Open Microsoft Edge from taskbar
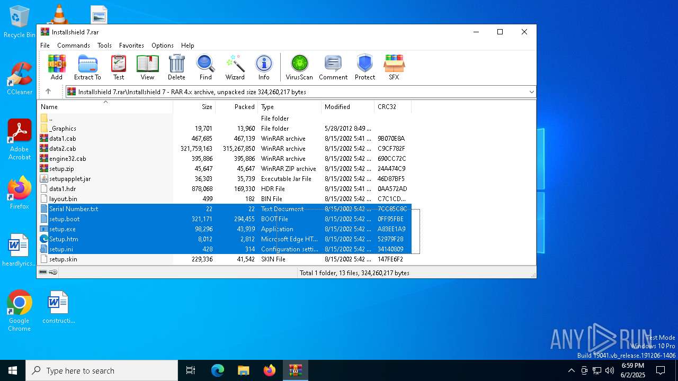The width and height of the screenshot is (678, 381). click(218, 370)
